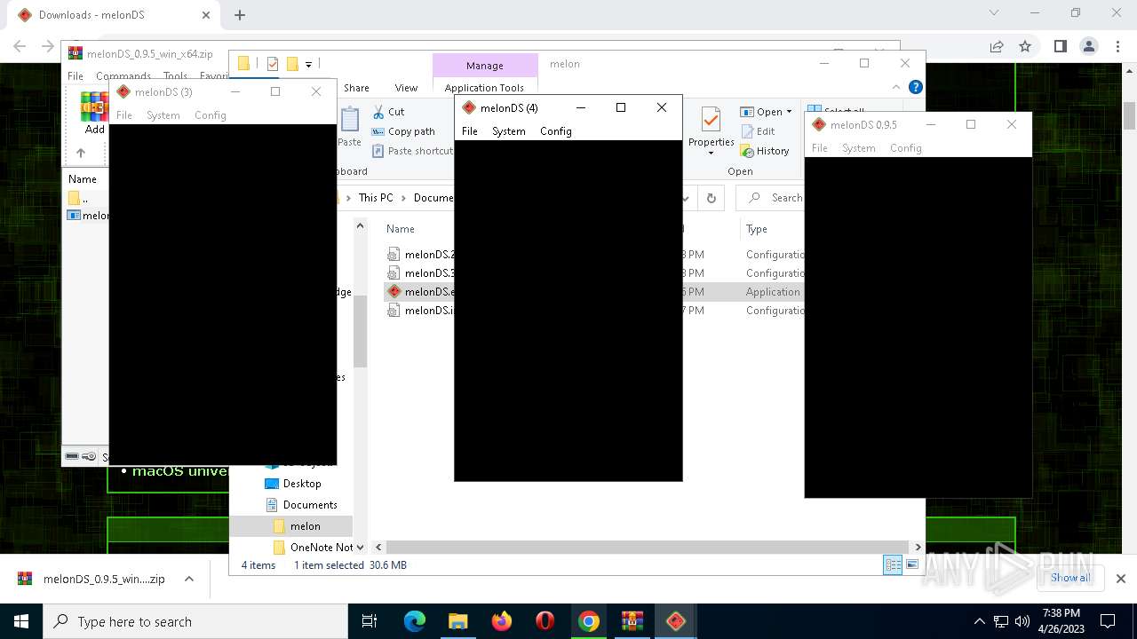Open Config menu in melonDS (4) window
The height and width of the screenshot is (639, 1137).
pyautogui.click(x=556, y=131)
